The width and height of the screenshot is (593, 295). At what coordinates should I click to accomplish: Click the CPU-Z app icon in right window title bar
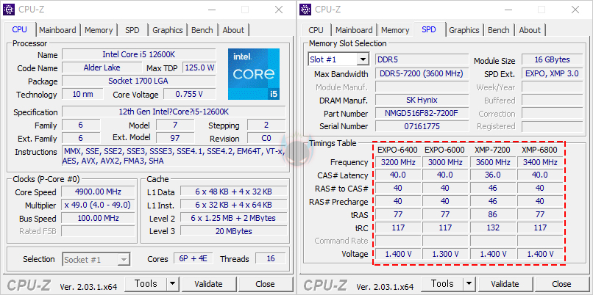point(305,10)
